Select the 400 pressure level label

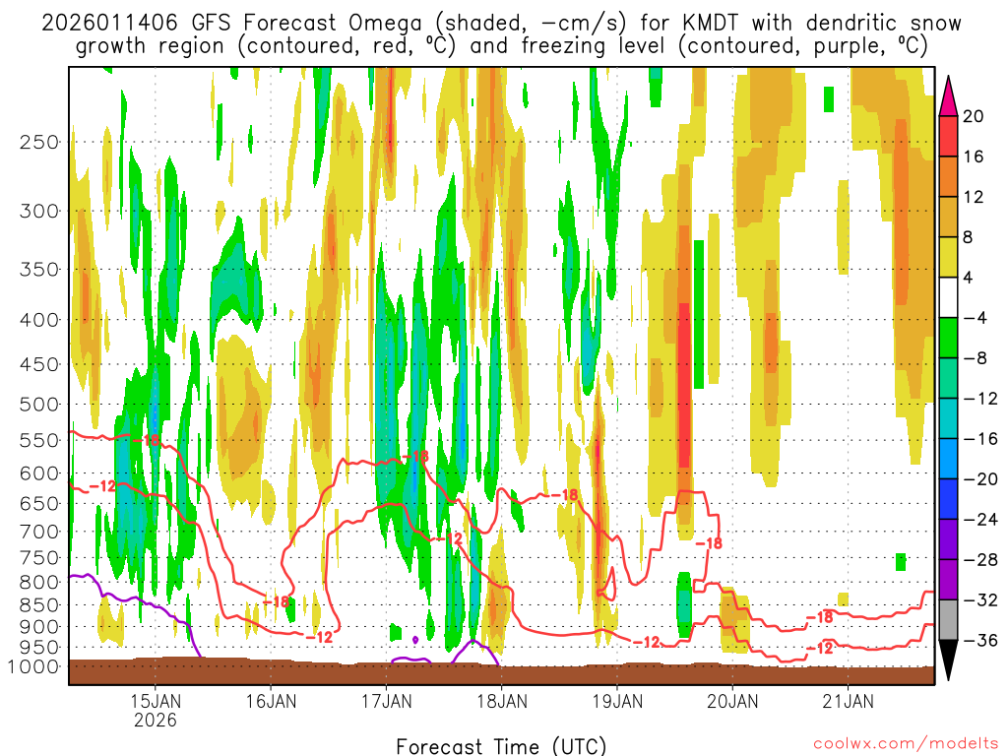pos(39,320)
